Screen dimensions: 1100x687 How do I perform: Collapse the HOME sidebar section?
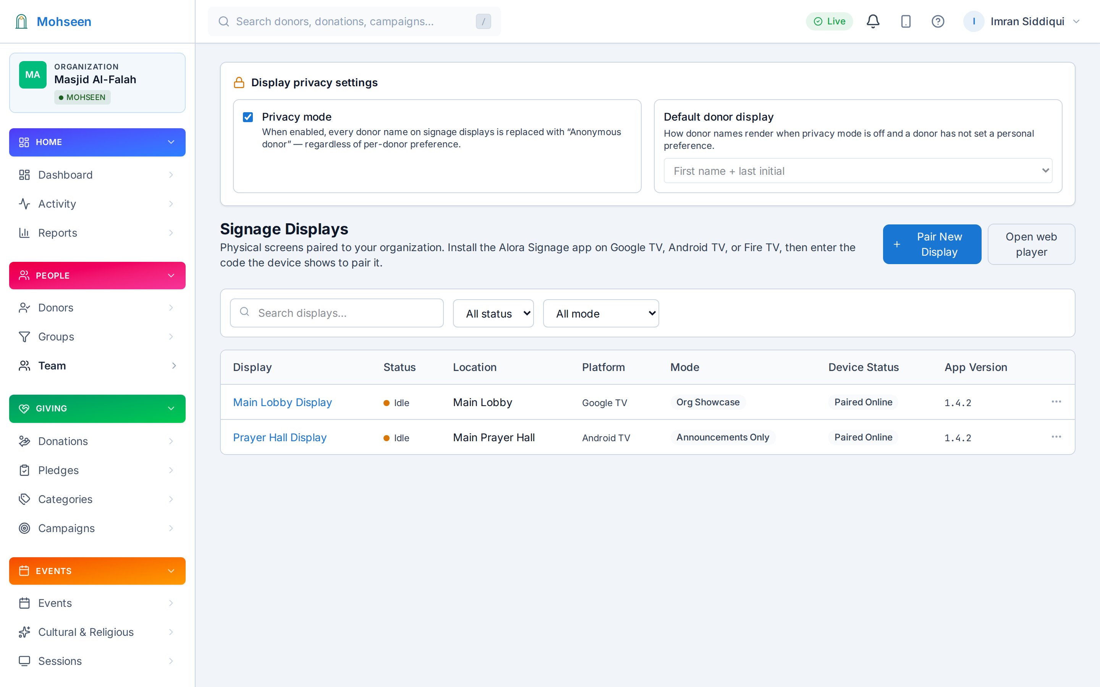tap(97, 142)
